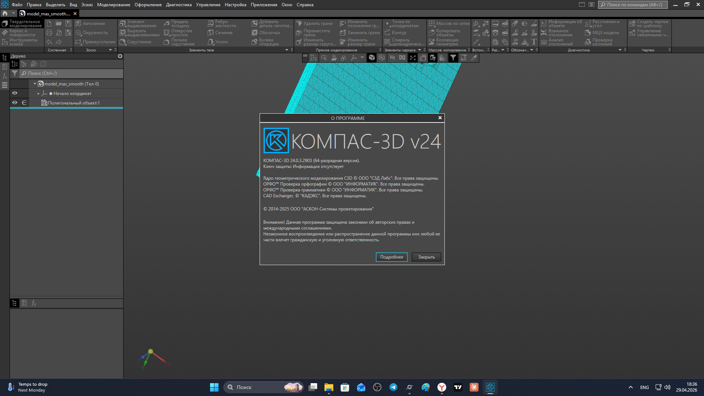The height and width of the screenshot is (396, 704).
Task: Click the open file folder icon
Action: 59,23
